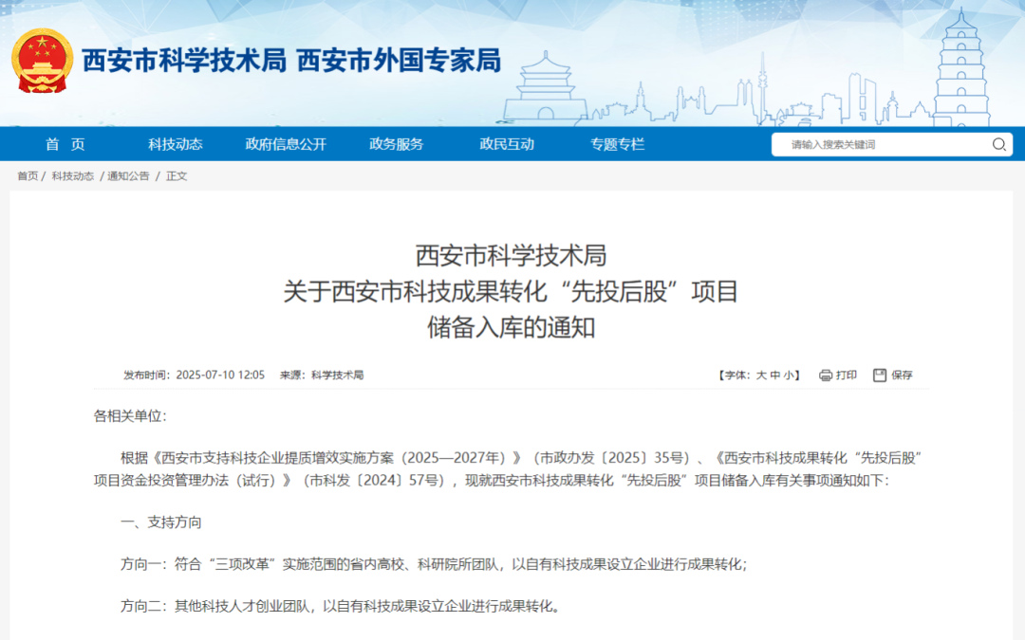Image resolution: width=1025 pixels, height=640 pixels.
Task: Click the search magnifier icon
Action: [998, 144]
